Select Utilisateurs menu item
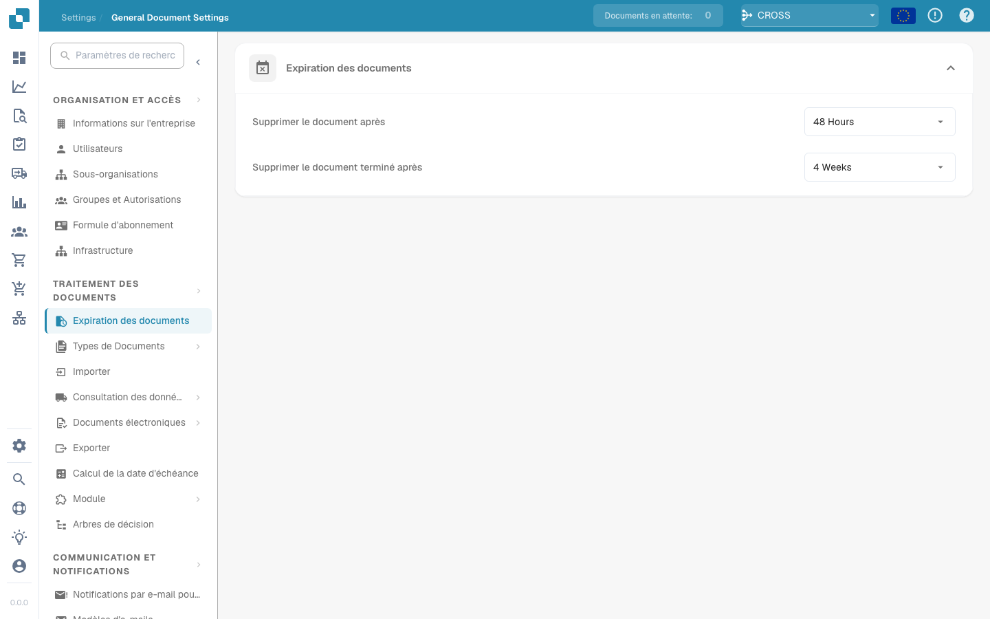This screenshot has width=990, height=619. pos(128,149)
